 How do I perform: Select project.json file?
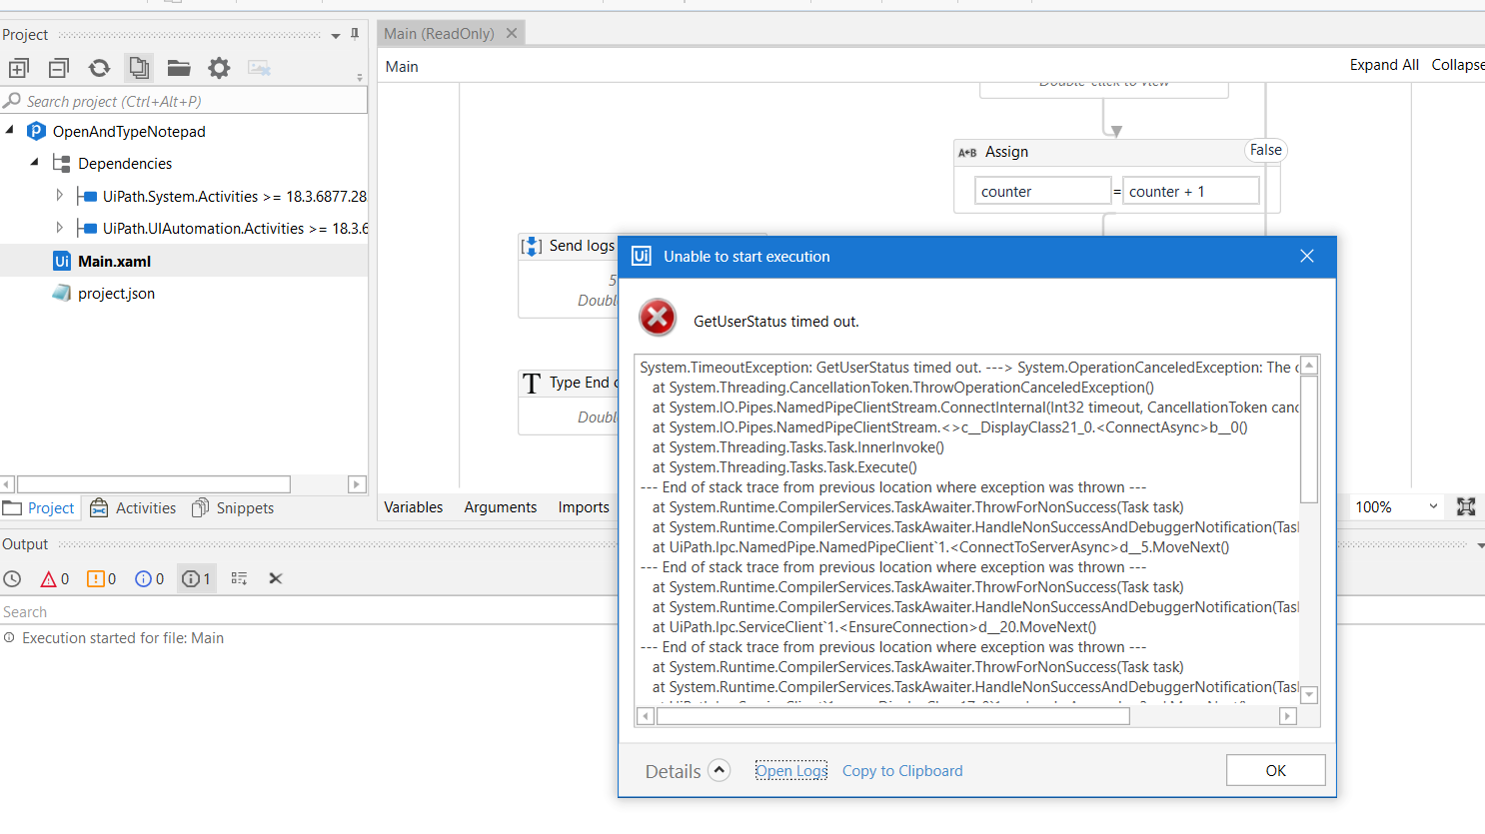[116, 294]
